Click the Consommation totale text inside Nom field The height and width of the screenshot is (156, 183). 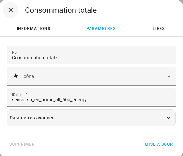tap(35, 58)
